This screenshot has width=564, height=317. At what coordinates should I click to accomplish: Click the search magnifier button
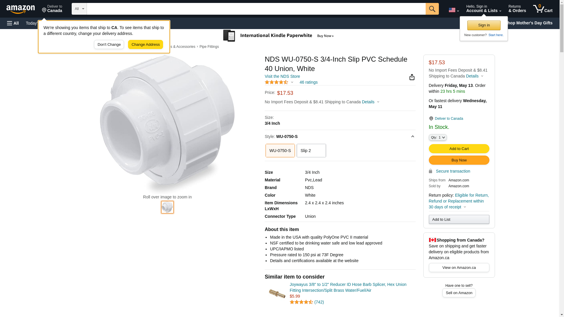tap(432, 9)
